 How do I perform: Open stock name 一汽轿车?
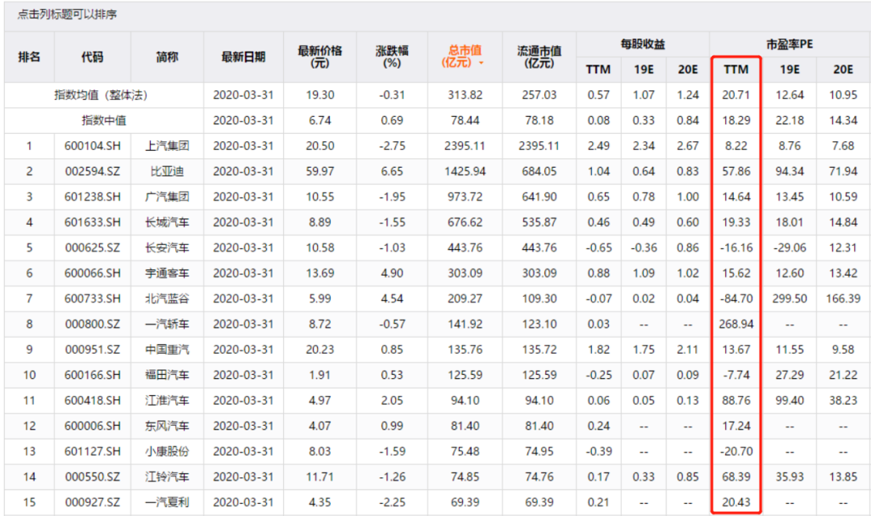(167, 324)
